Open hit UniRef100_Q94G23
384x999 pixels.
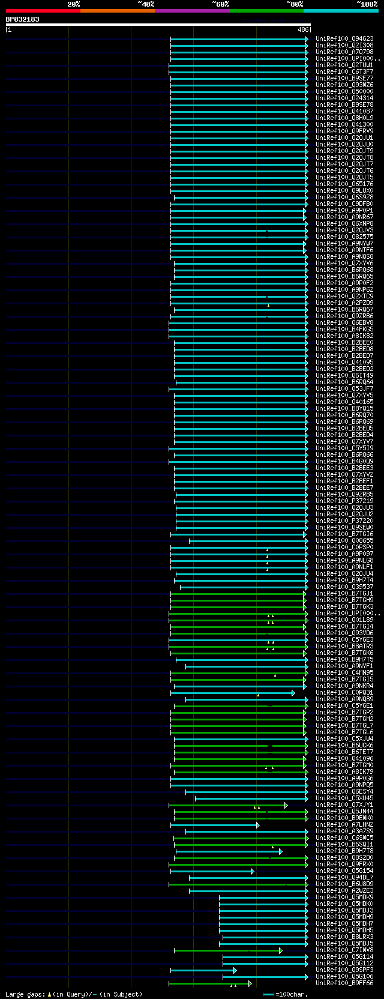click(x=344, y=39)
